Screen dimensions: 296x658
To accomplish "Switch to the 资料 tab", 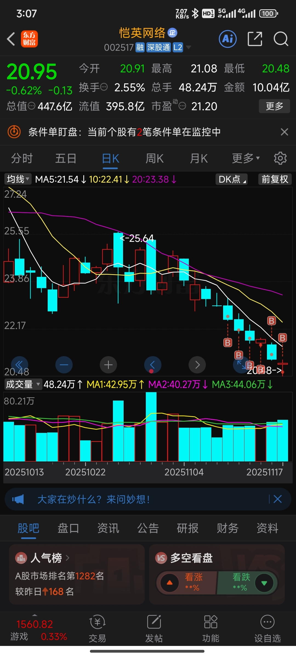I will pos(267,528).
